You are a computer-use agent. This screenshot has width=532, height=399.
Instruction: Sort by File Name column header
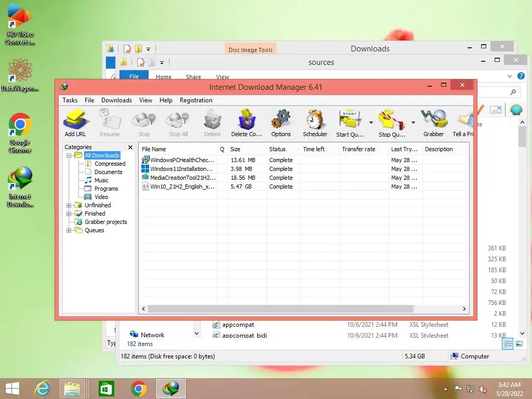178,149
